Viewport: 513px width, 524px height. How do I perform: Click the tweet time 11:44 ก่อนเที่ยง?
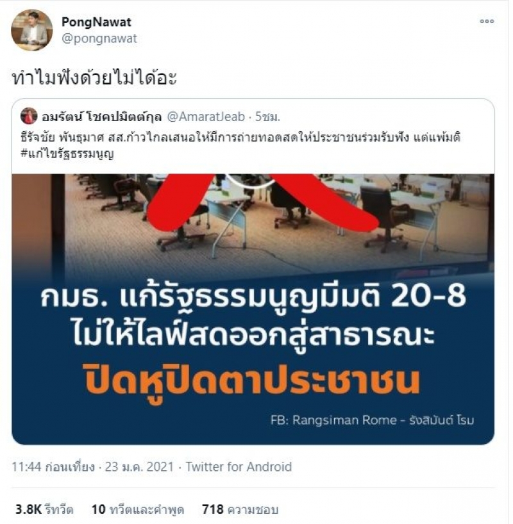53,467
